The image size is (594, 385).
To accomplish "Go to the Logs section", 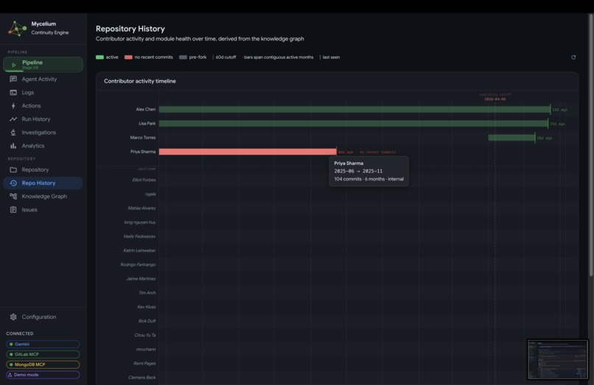I will [43, 92].
